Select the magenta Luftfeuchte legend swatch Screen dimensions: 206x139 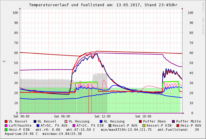click(x=6, y=125)
